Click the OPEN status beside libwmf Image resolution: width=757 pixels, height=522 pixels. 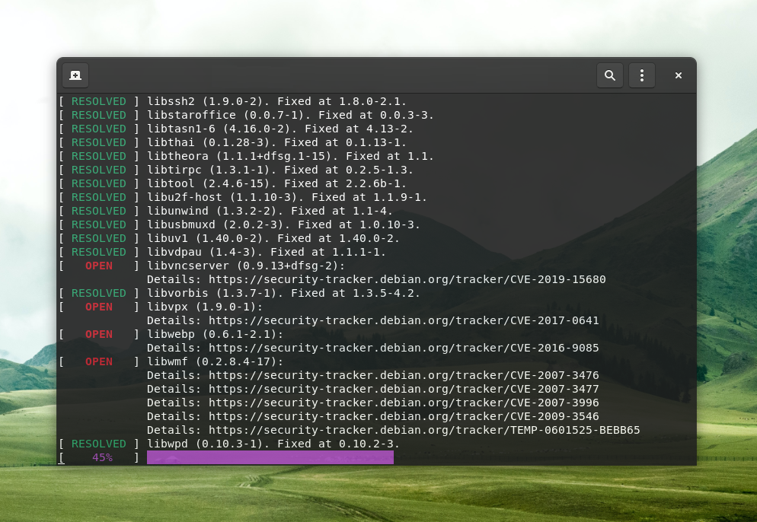click(x=99, y=361)
